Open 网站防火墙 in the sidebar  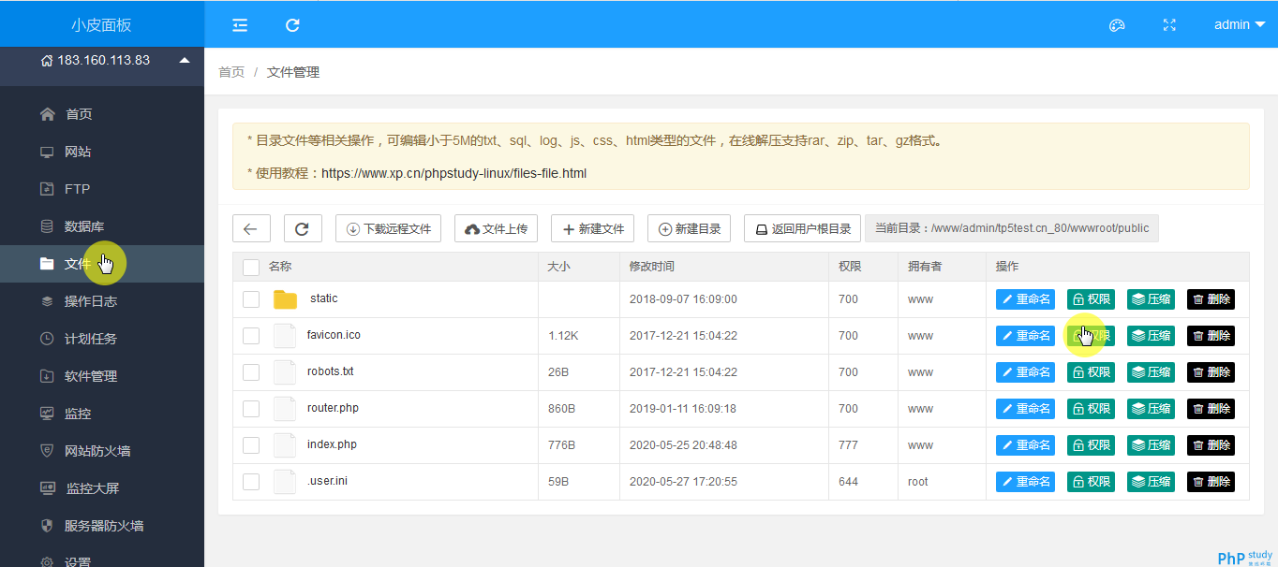(102, 451)
